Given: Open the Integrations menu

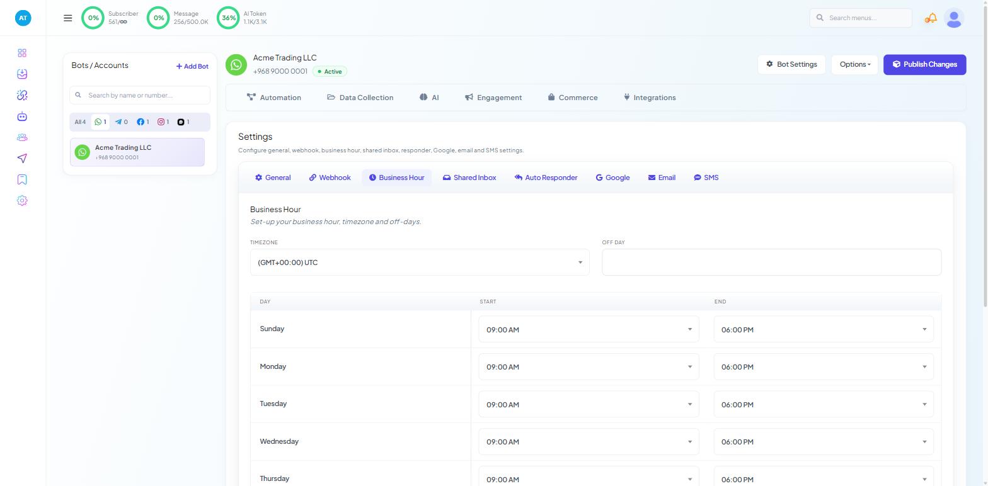Looking at the screenshot, I should point(650,98).
